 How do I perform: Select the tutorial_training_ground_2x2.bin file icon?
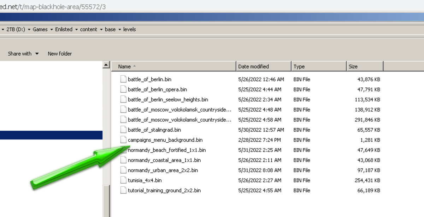click(x=123, y=190)
